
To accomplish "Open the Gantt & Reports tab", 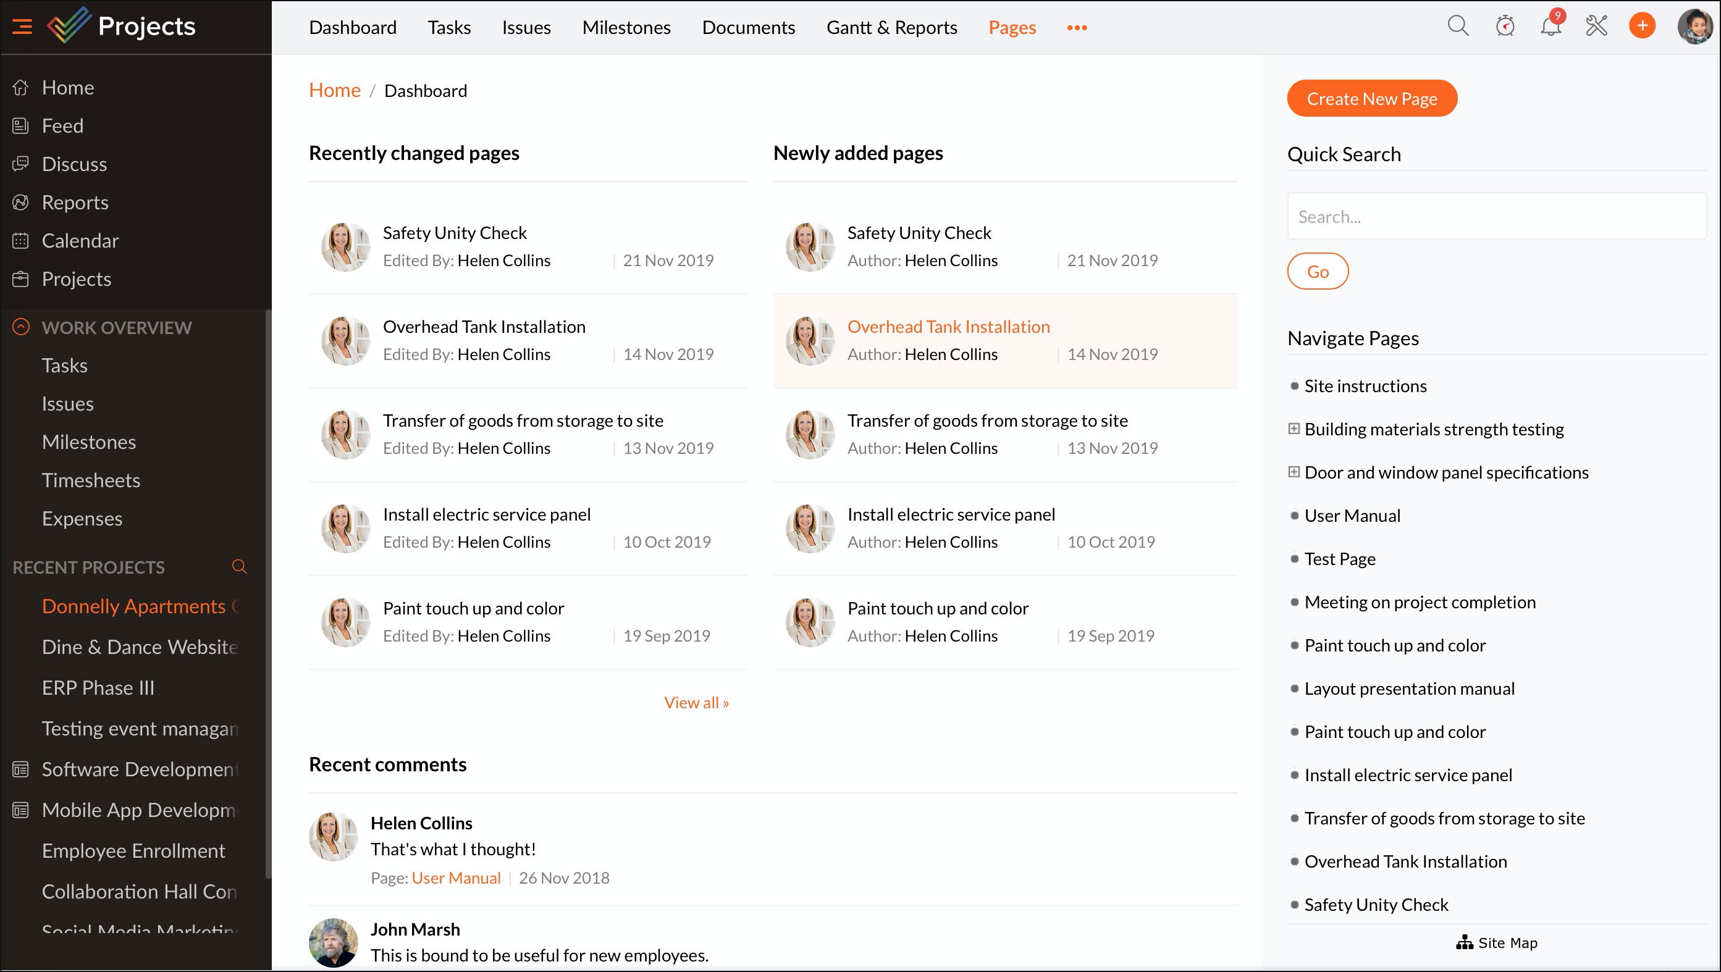I will pyautogui.click(x=891, y=27).
